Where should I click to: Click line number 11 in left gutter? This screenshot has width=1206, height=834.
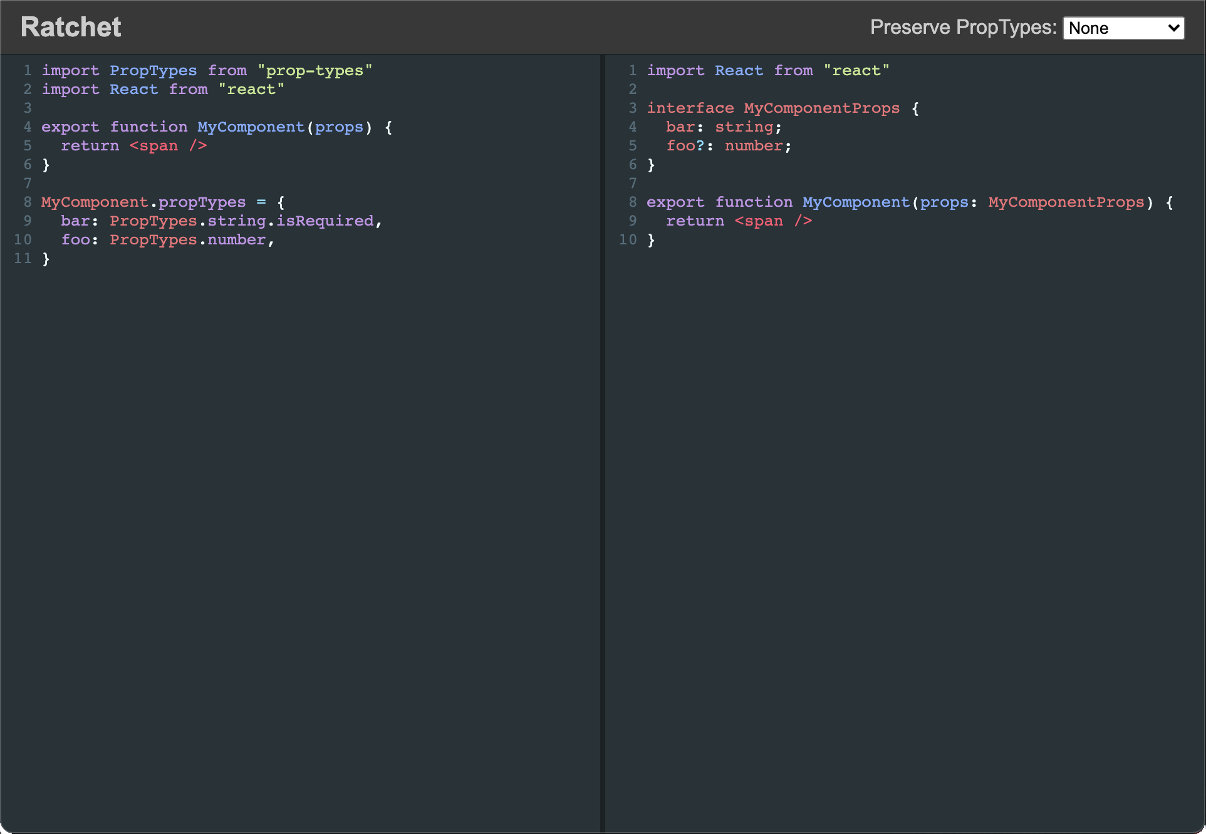point(23,259)
